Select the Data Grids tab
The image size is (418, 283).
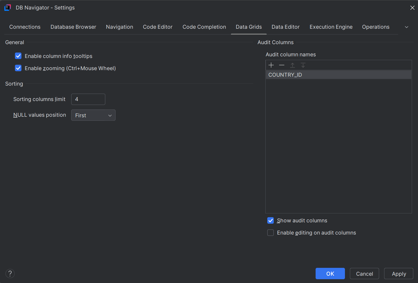tap(249, 27)
